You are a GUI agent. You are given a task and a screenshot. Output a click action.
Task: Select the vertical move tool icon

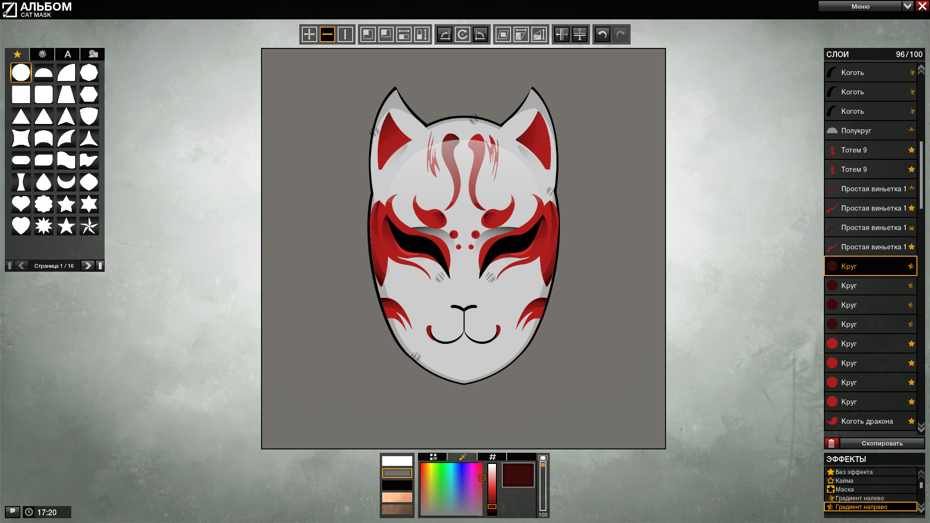point(345,34)
